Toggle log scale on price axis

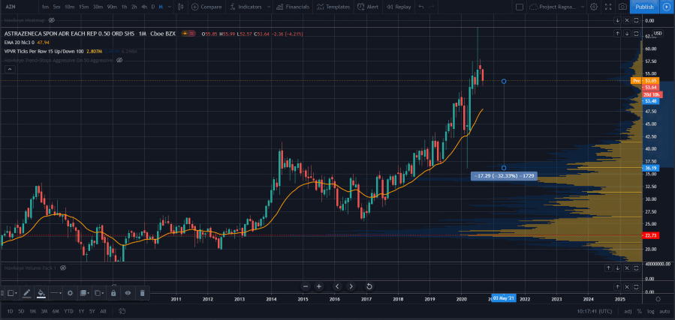click(650, 311)
